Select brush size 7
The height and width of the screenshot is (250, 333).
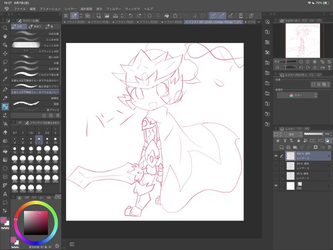(x=39, y=140)
